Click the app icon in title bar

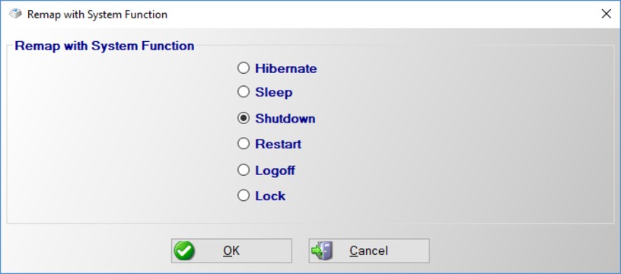click(15, 14)
